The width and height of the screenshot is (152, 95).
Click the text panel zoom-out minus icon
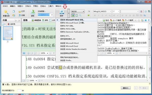(105, 53)
